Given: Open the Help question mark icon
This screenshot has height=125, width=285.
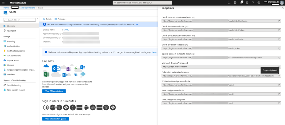Looking at the screenshot, I should 253,3.
